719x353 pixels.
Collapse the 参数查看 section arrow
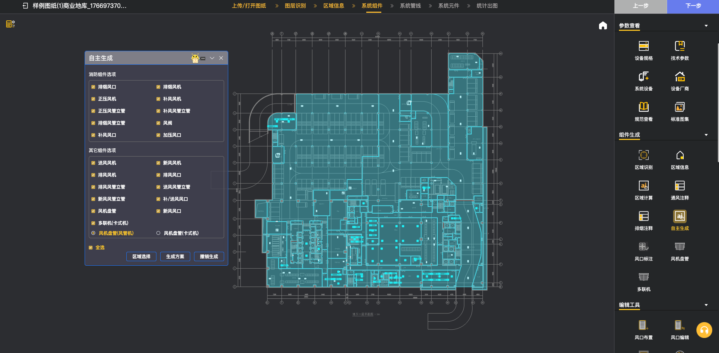(x=706, y=26)
